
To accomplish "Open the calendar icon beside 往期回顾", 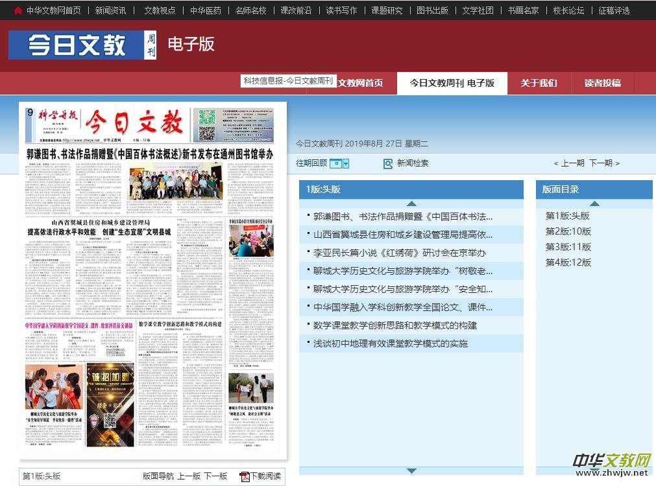I will 336,163.
